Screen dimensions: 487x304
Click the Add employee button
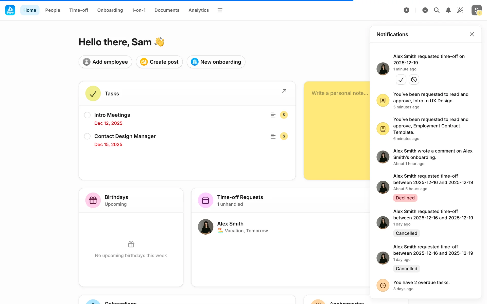click(x=105, y=62)
